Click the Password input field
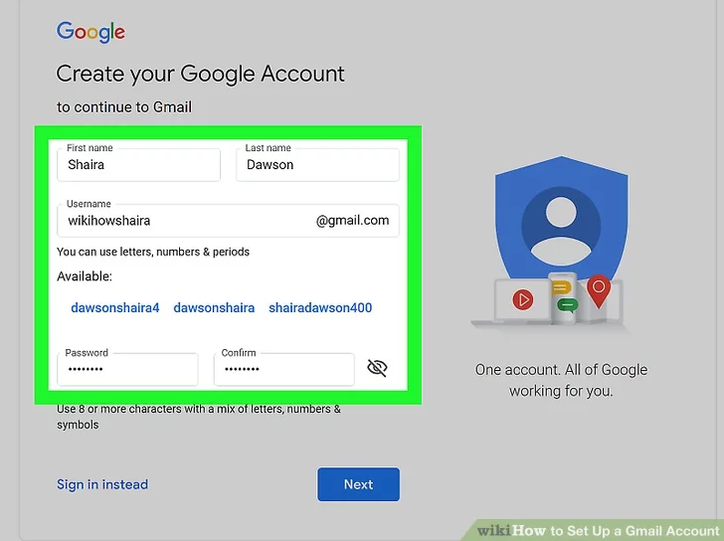The image size is (724, 541). click(127, 369)
